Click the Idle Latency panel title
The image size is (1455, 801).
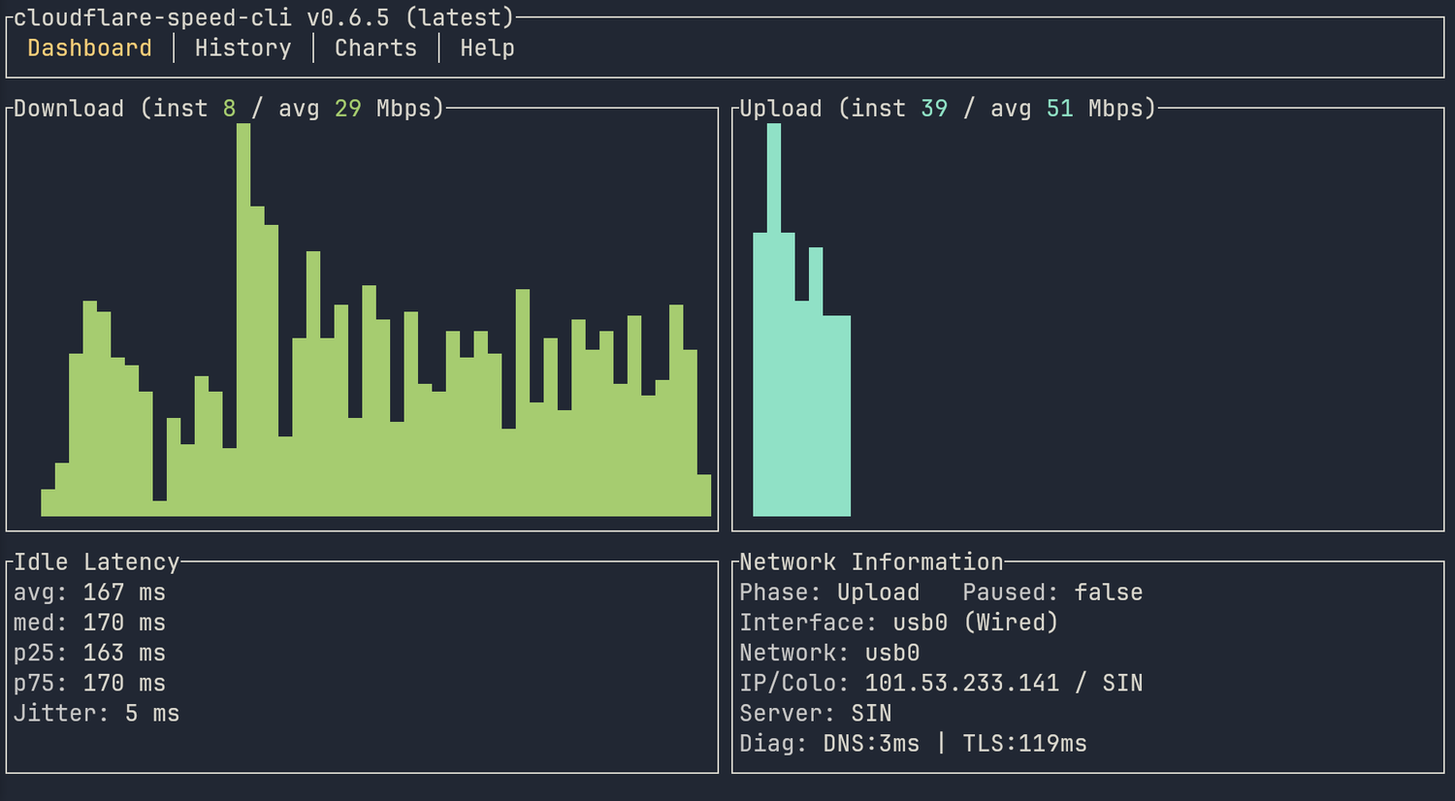pos(97,561)
